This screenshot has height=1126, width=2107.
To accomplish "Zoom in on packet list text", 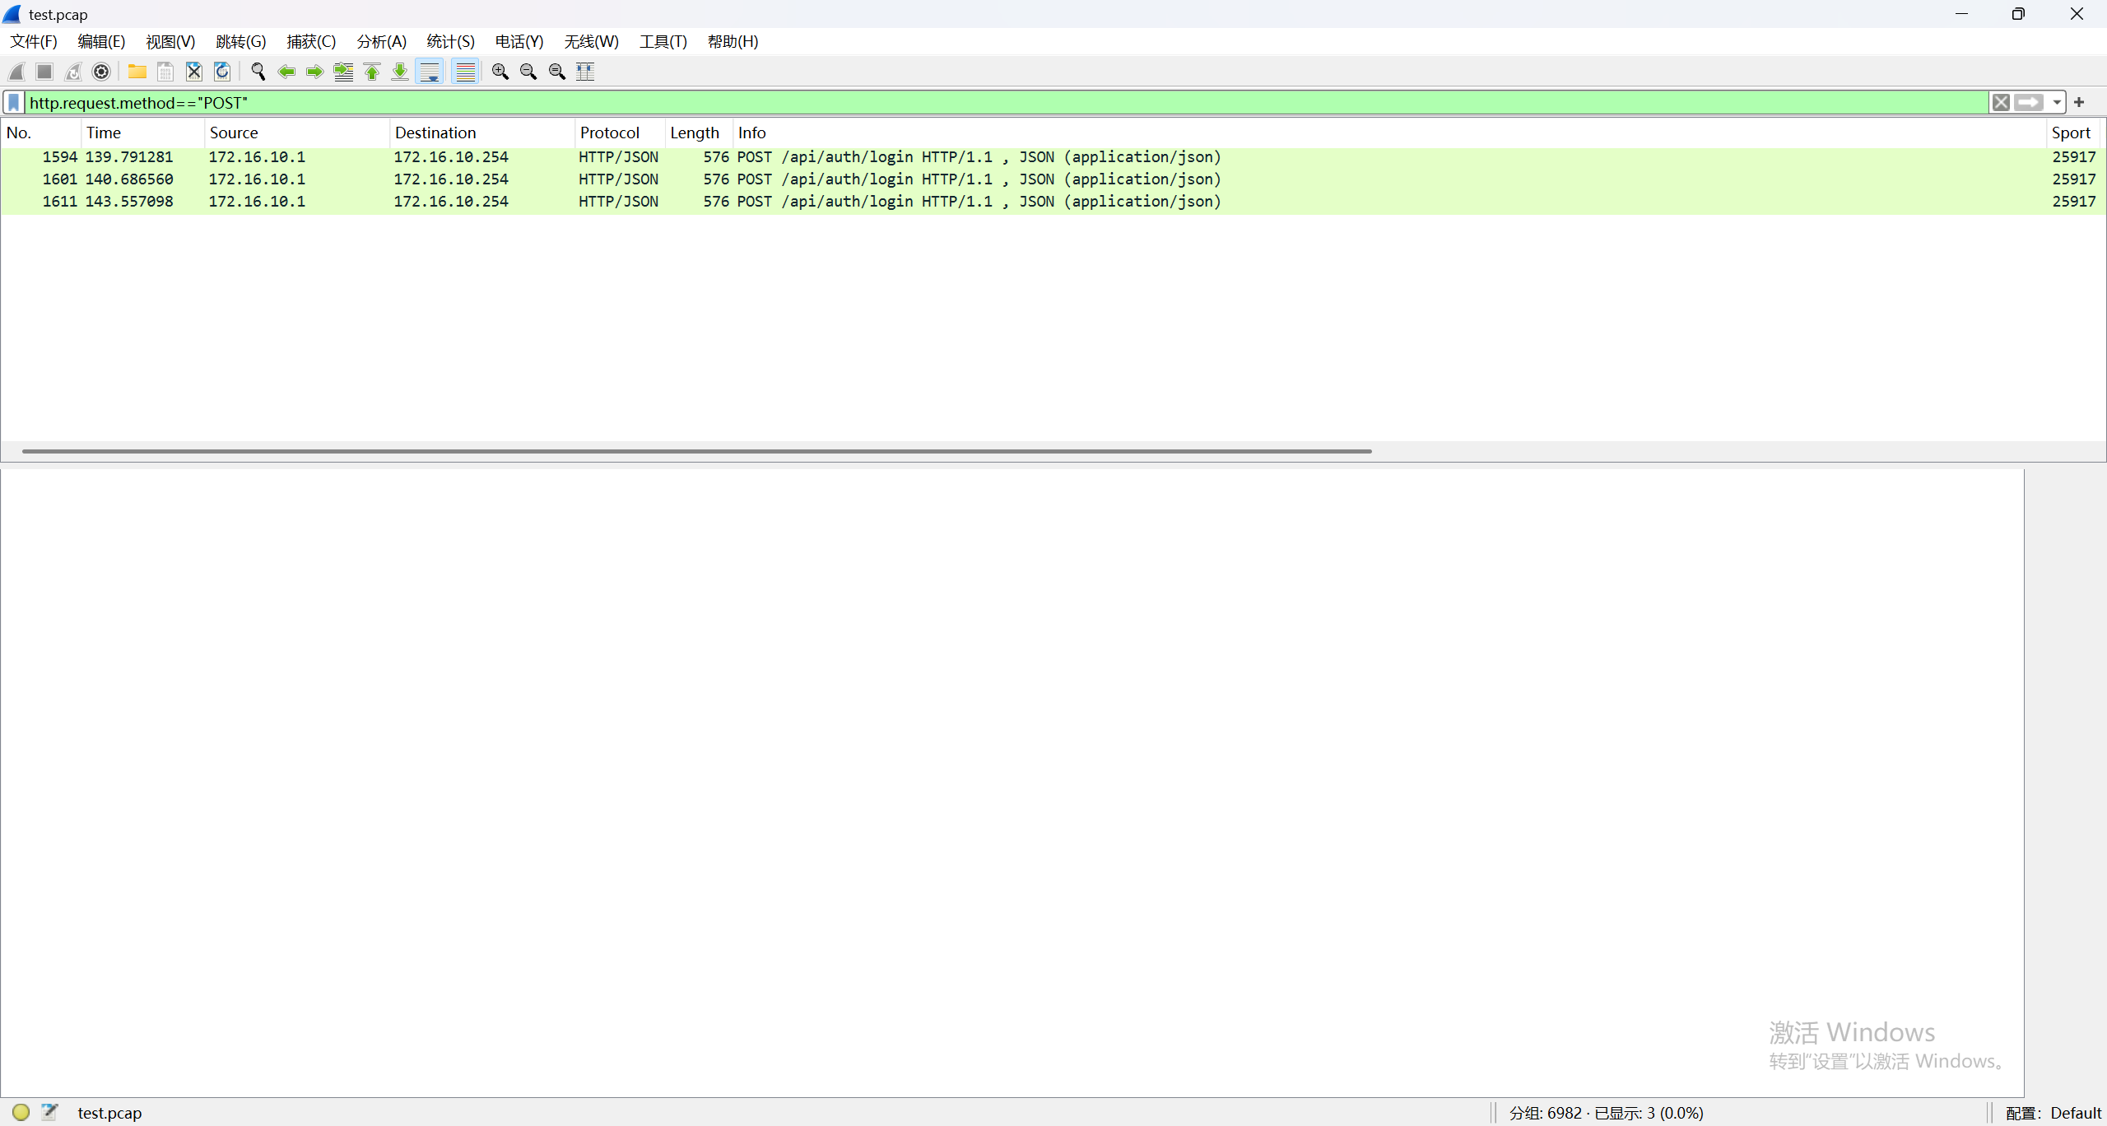I will pos(500,72).
